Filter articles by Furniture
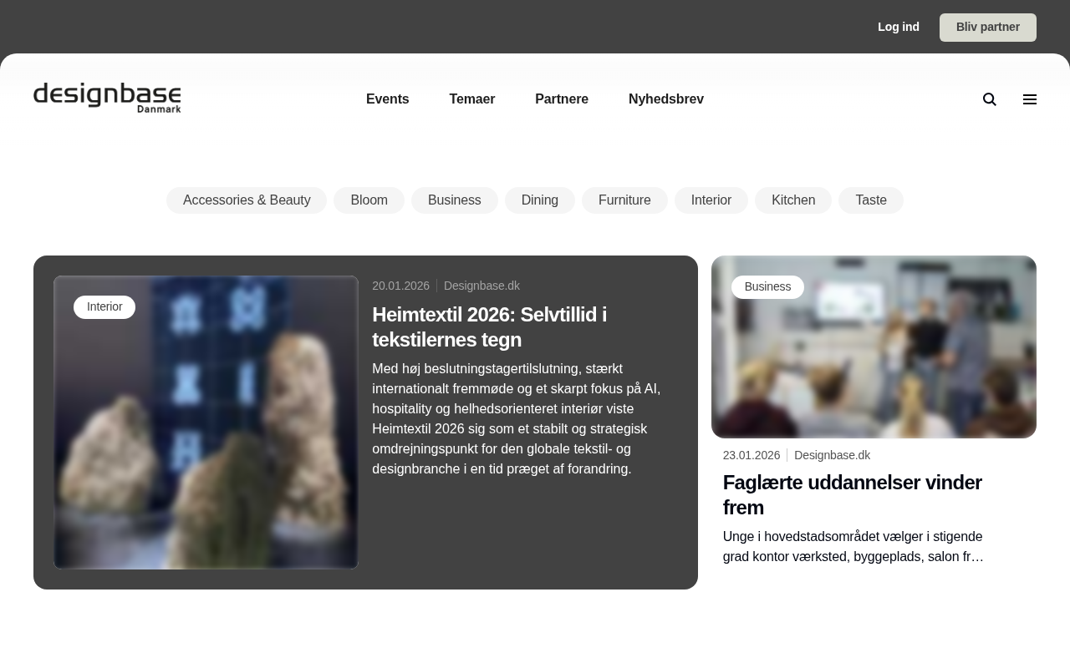This screenshot has height=668, width=1070. pos(624,200)
